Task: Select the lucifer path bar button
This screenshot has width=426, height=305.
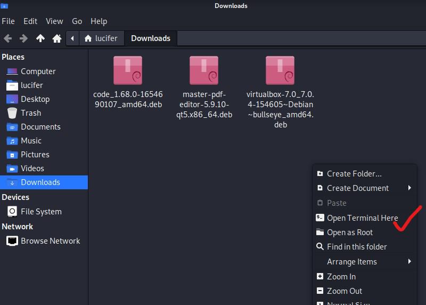Action: pyautogui.click(x=101, y=38)
